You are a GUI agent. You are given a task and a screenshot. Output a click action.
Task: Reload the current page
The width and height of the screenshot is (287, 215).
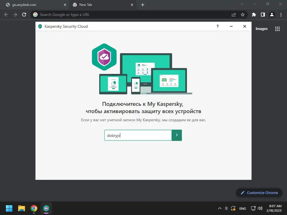(x=24, y=15)
